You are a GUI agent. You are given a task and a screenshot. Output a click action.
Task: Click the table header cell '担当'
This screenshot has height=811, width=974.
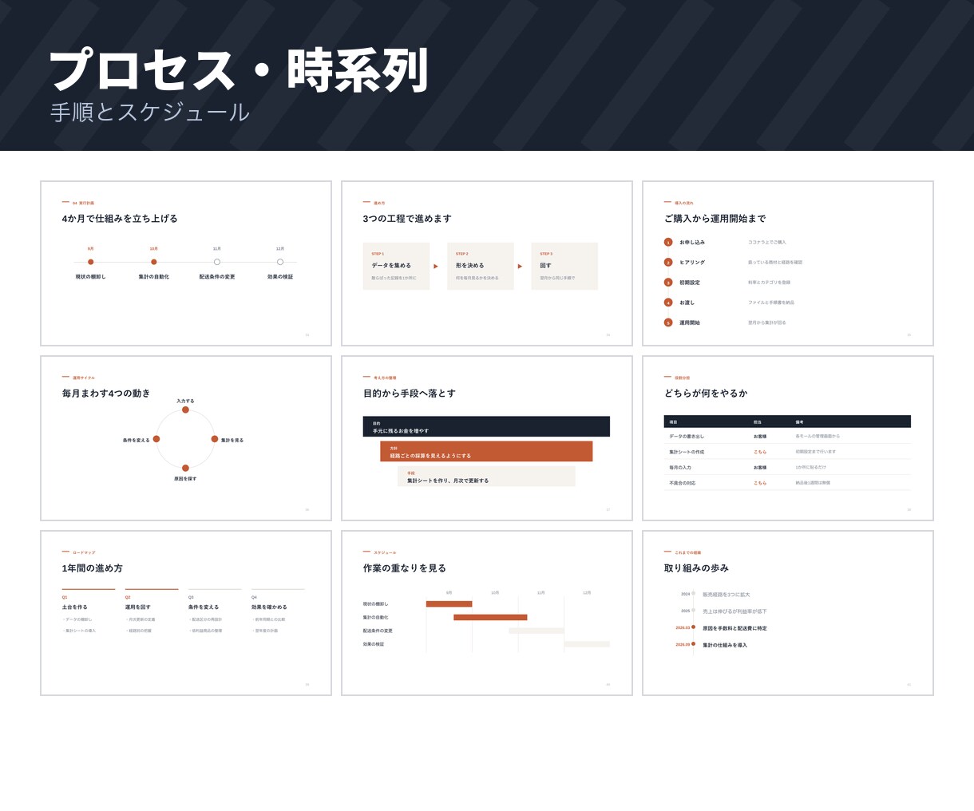tap(758, 421)
